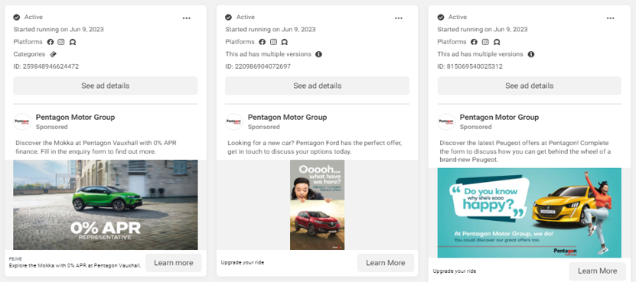Open three-dot menu on Pentagon Ford ad card

(x=399, y=18)
